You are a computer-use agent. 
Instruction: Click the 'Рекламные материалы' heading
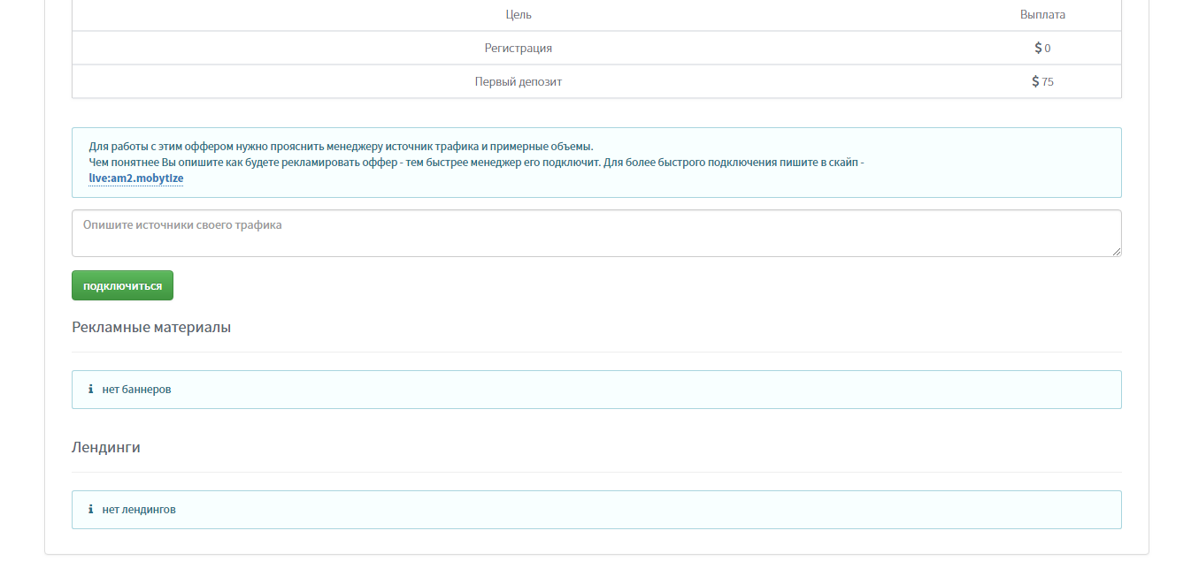pos(151,327)
